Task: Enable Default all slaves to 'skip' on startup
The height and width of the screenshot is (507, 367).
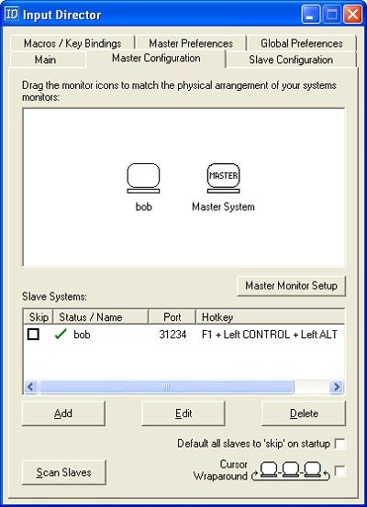Action: click(x=339, y=444)
